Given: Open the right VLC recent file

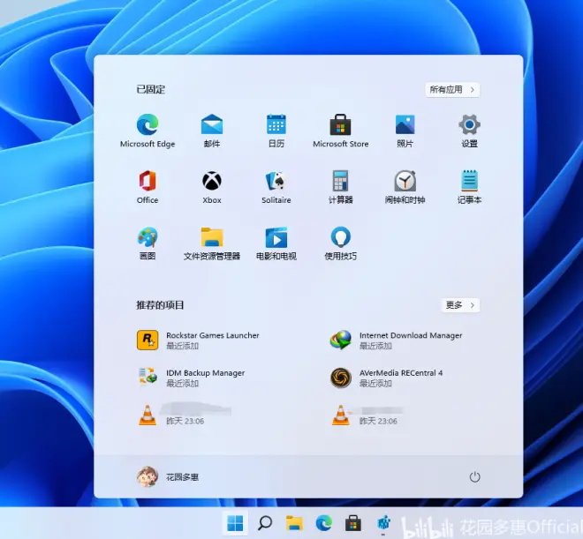Looking at the screenshot, I should coord(368,415).
